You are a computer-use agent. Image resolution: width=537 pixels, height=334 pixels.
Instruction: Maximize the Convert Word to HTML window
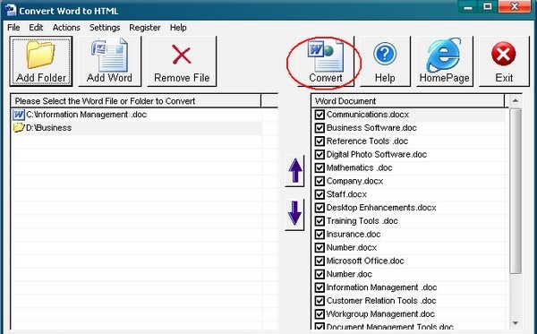pyautogui.click(x=488, y=7)
